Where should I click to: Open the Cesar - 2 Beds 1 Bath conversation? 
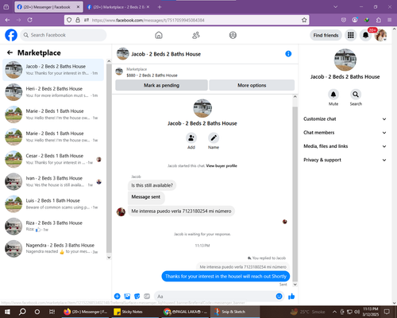click(x=53, y=159)
